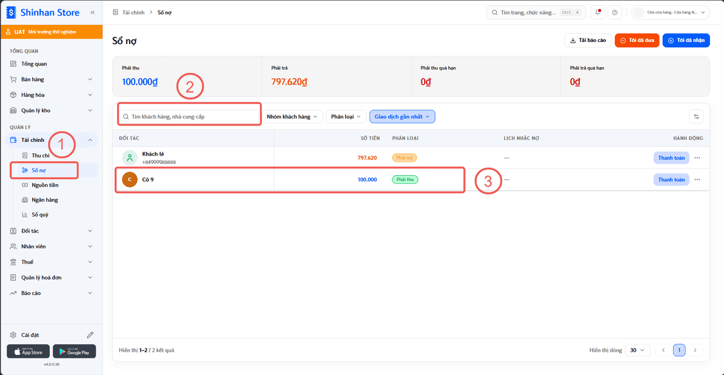This screenshot has height=375, width=724.
Task: Click Thanh toán for Cô 9
Action: tap(671, 179)
